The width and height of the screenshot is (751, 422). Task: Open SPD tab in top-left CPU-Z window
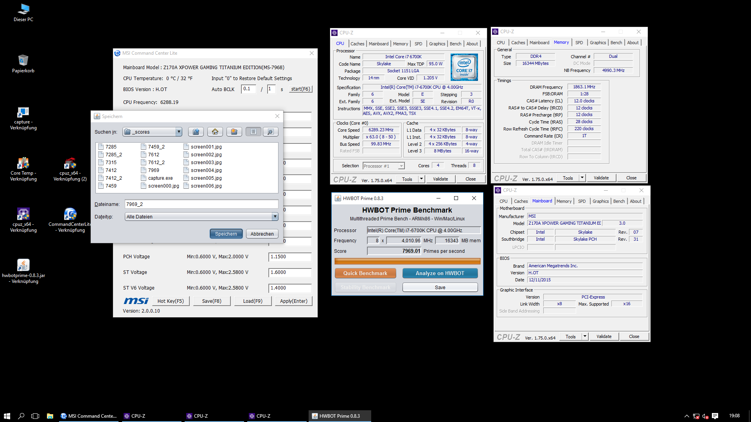click(x=418, y=44)
